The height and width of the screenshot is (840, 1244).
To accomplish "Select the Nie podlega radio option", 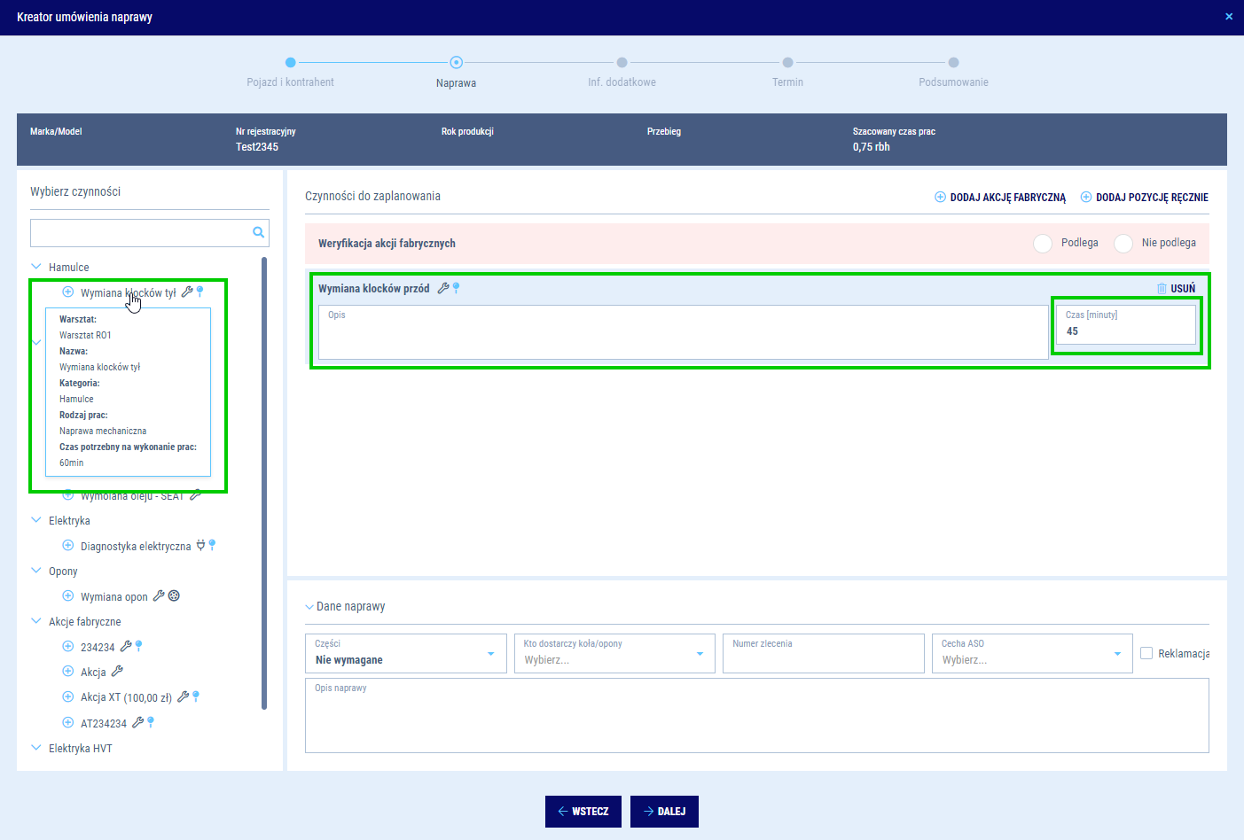I will (1123, 244).
